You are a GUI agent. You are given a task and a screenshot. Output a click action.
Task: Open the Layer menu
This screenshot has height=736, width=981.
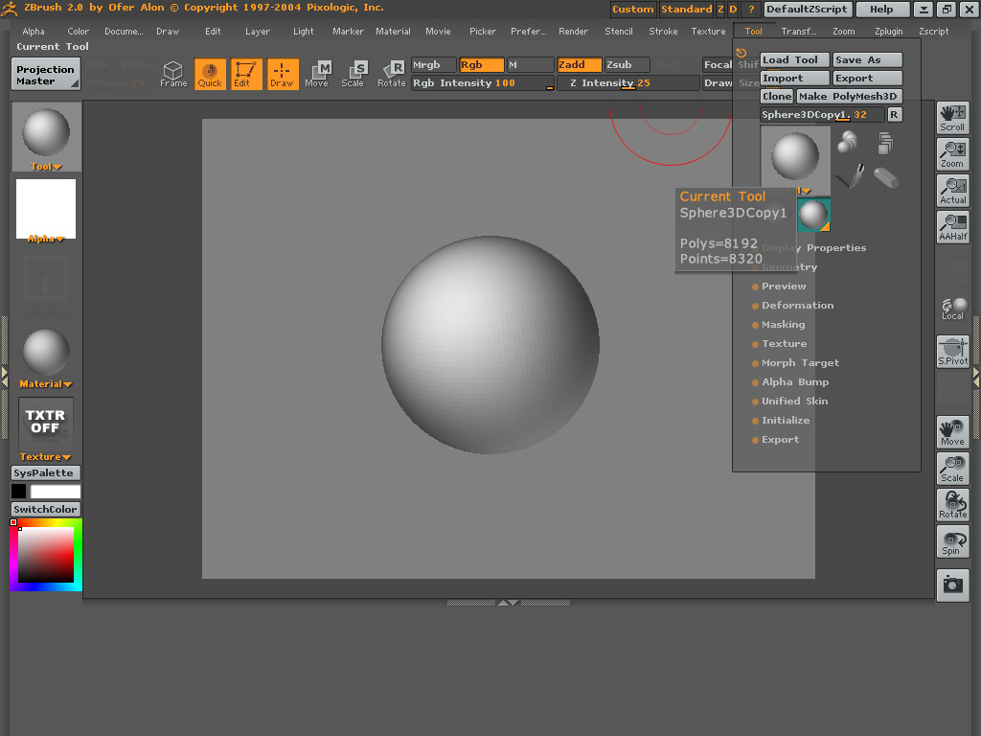pyautogui.click(x=258, y=32)
